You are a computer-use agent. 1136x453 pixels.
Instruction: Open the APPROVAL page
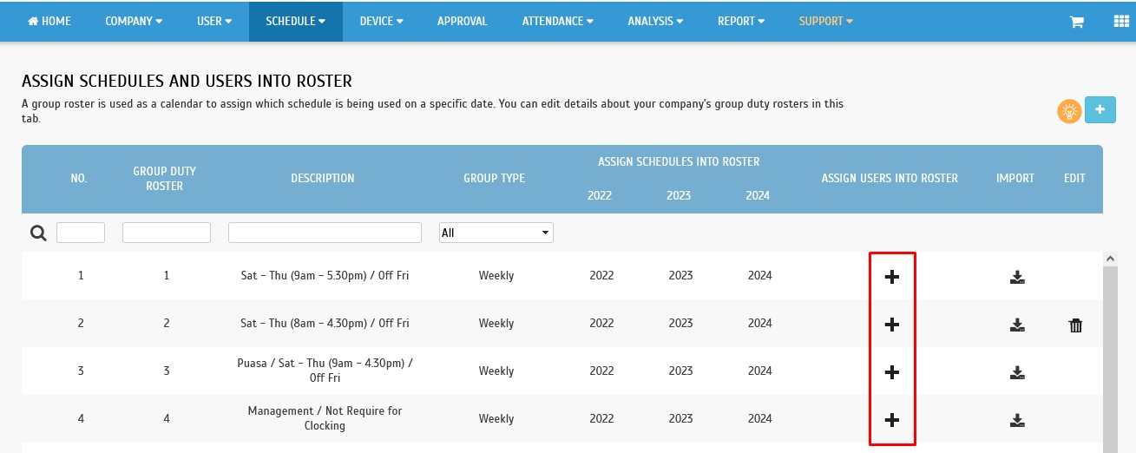(463, 21)
